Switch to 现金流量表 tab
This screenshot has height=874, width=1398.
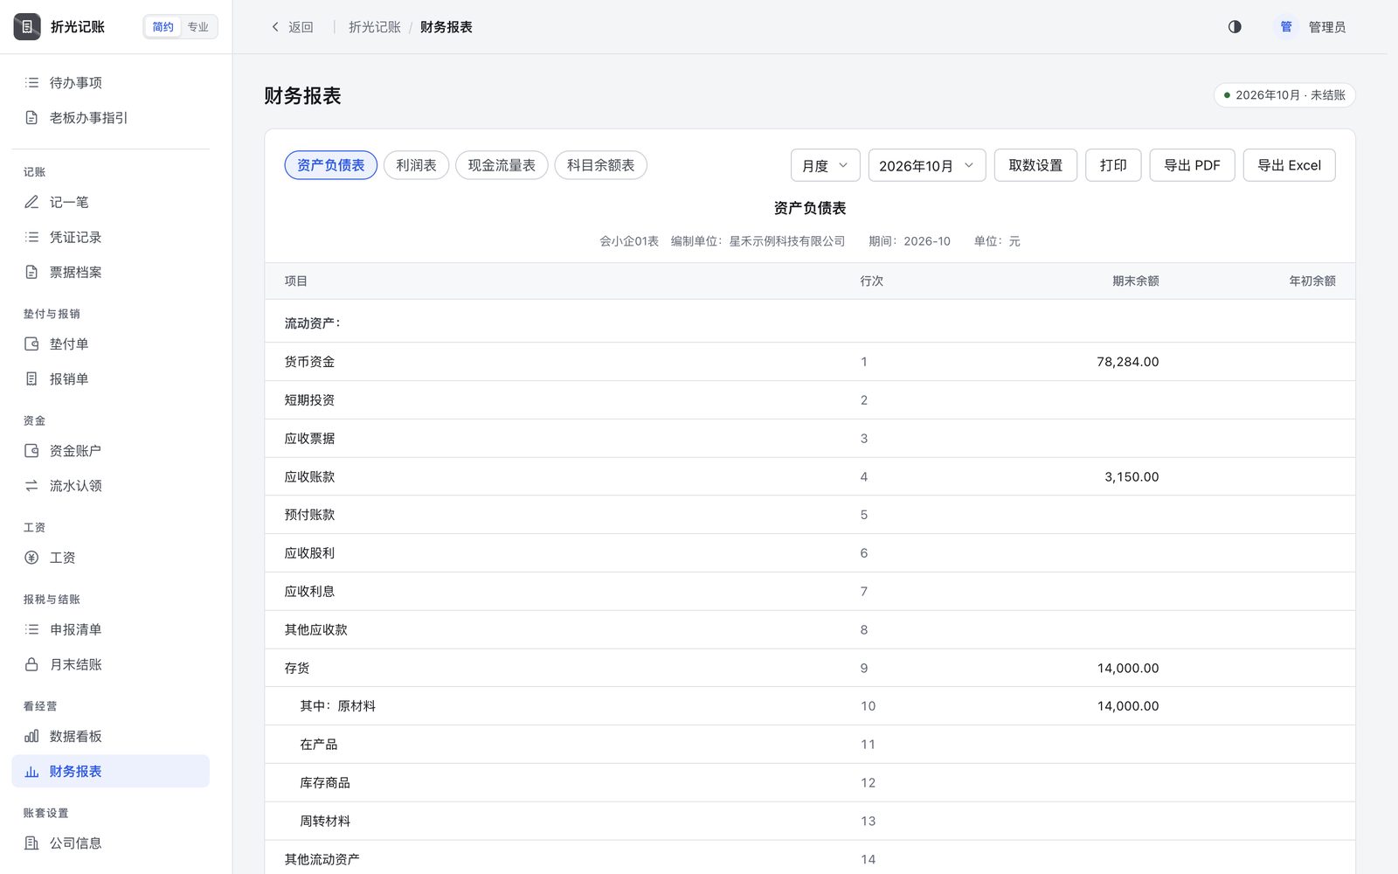click(x=502, y=165)
